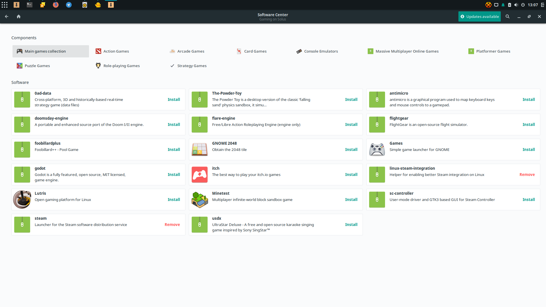Image resolution: width=546 pixels, height=307 pixels.
Task: Open the Action Games component
Action: coord(112,51)
